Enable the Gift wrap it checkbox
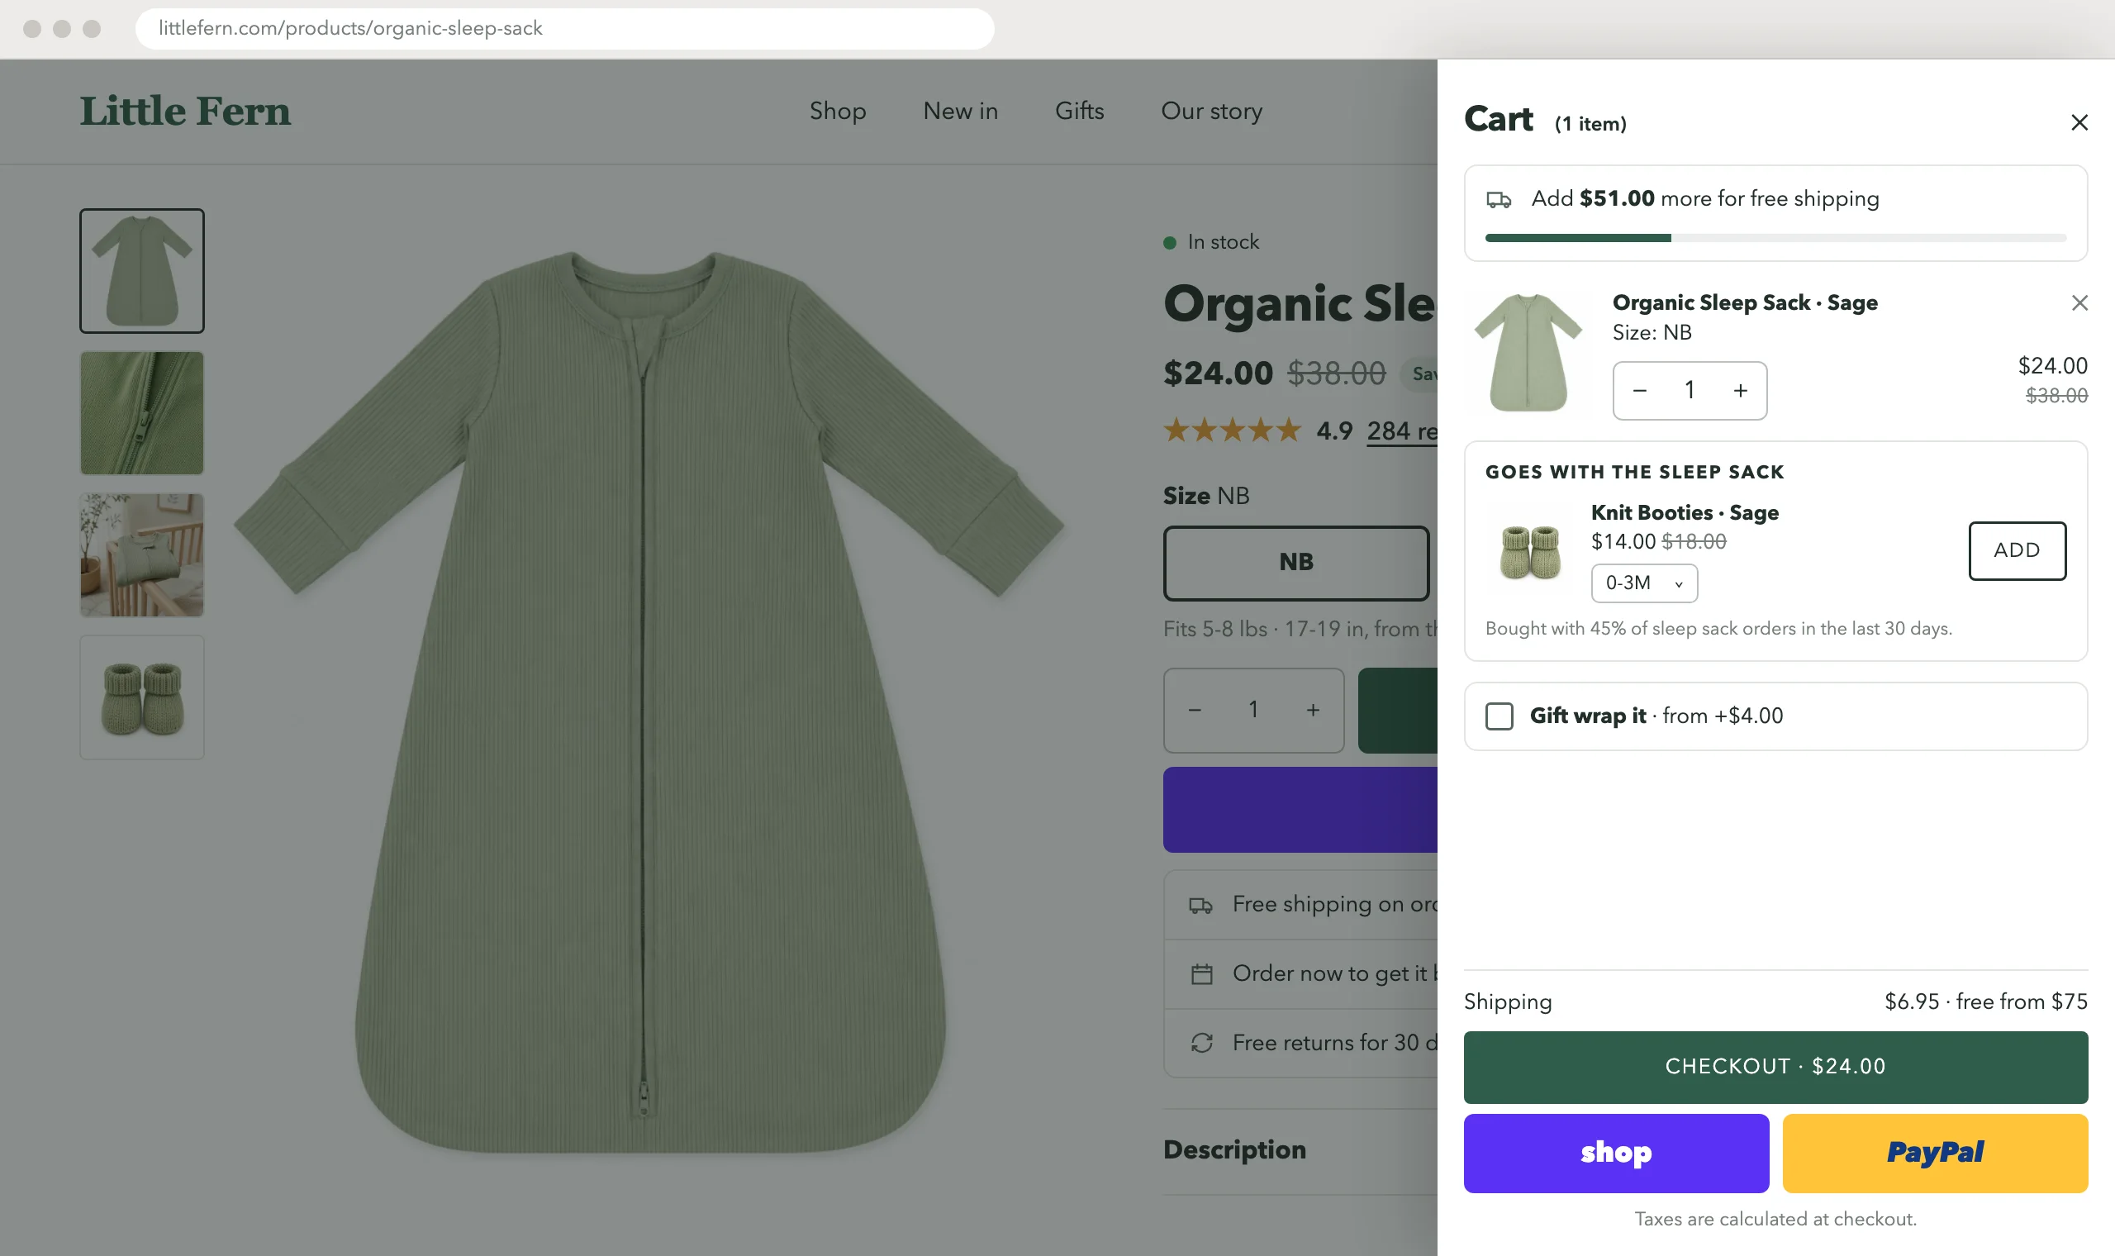 click(x=1499, y=715)
